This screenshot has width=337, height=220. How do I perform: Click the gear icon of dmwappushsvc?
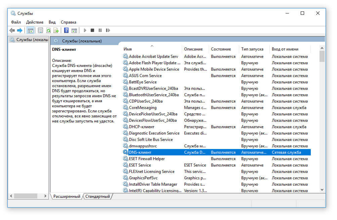[x=126, y=146]
